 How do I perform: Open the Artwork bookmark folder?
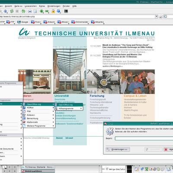tap(49, 22)
